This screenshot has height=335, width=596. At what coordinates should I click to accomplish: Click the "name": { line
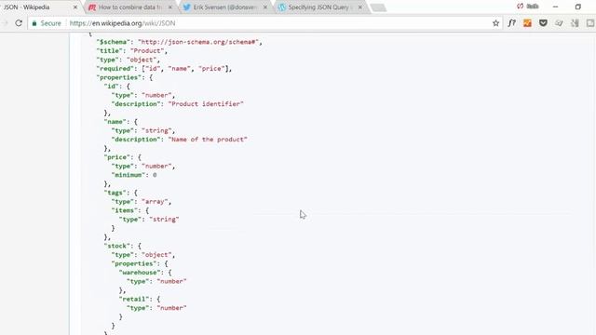point(120,122)
